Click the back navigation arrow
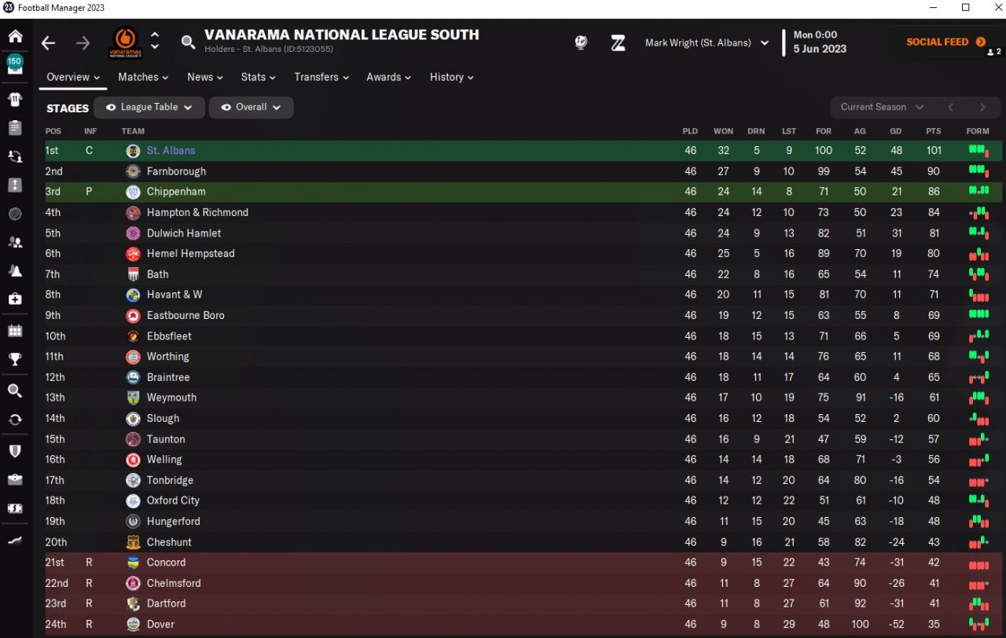 pyautogui.click(x=49, y=43)
